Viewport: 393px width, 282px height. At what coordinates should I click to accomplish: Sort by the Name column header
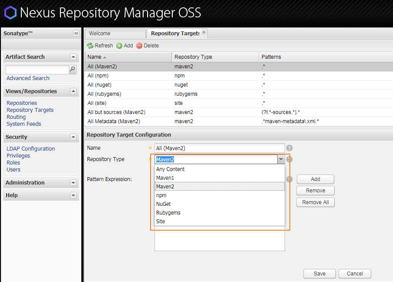pyautogui.click(x=128, y=57)
